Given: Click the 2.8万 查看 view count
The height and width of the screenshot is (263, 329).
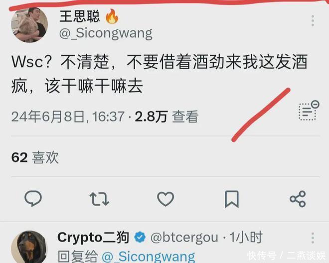Looking at the screenshot, I should coord(166,117).
